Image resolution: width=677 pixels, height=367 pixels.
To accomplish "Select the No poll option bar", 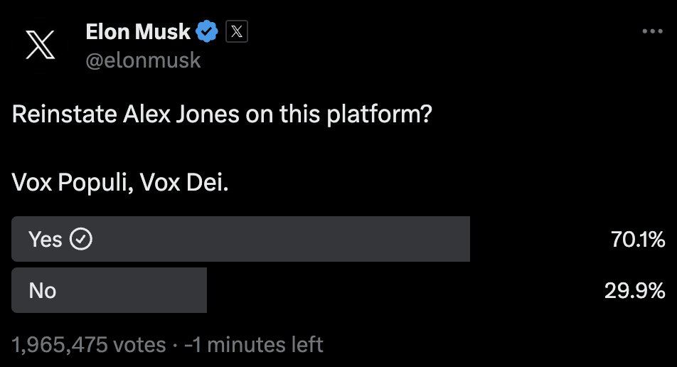I will (x=110, y=290).
